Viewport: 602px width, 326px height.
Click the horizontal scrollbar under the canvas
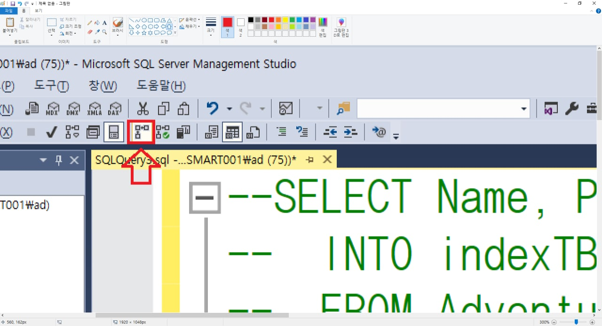coord(192,315)
